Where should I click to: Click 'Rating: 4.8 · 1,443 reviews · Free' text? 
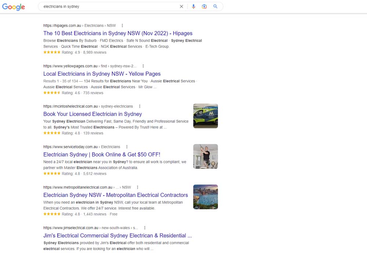point(90,214)
